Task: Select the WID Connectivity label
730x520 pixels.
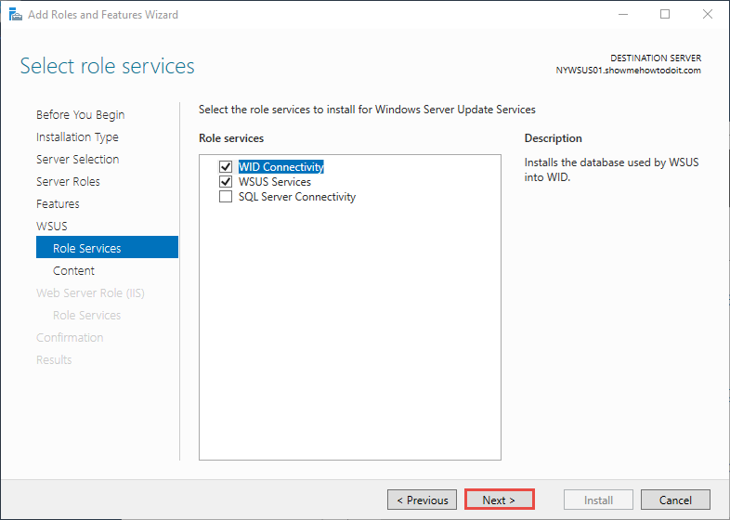Action: 281,166
